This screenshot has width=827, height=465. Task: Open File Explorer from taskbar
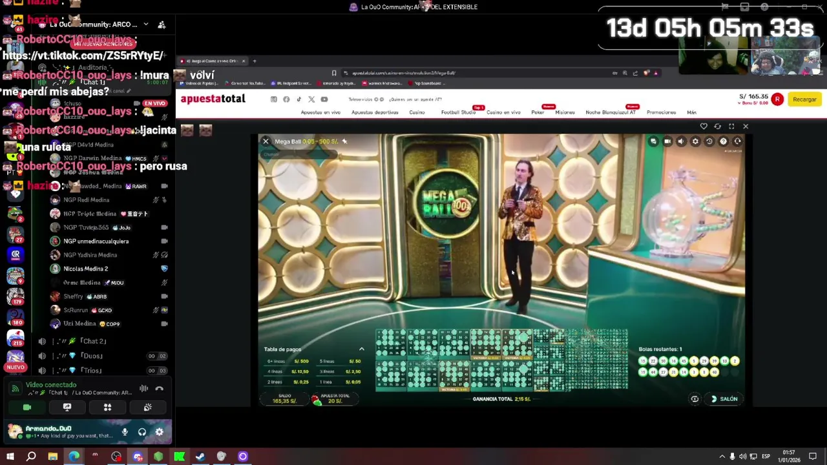52,457
